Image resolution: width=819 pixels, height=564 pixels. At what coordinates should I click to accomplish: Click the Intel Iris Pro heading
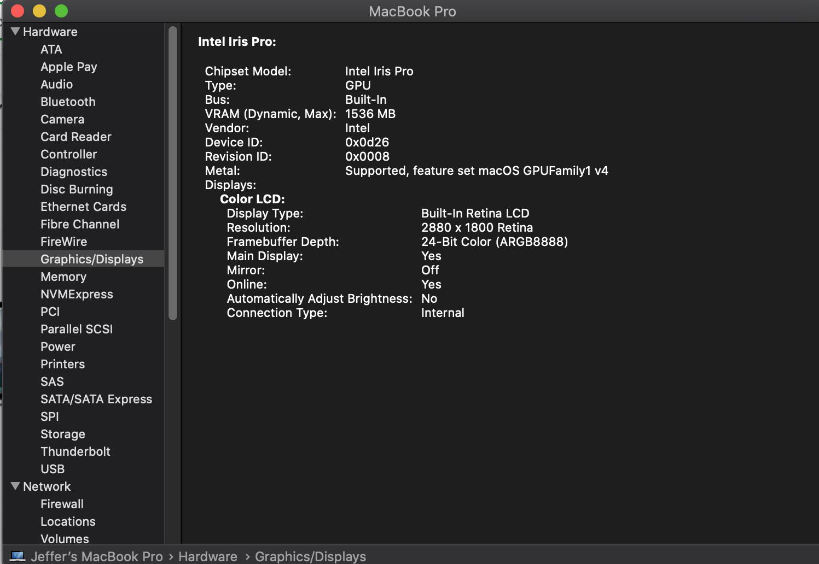(237, 42)
